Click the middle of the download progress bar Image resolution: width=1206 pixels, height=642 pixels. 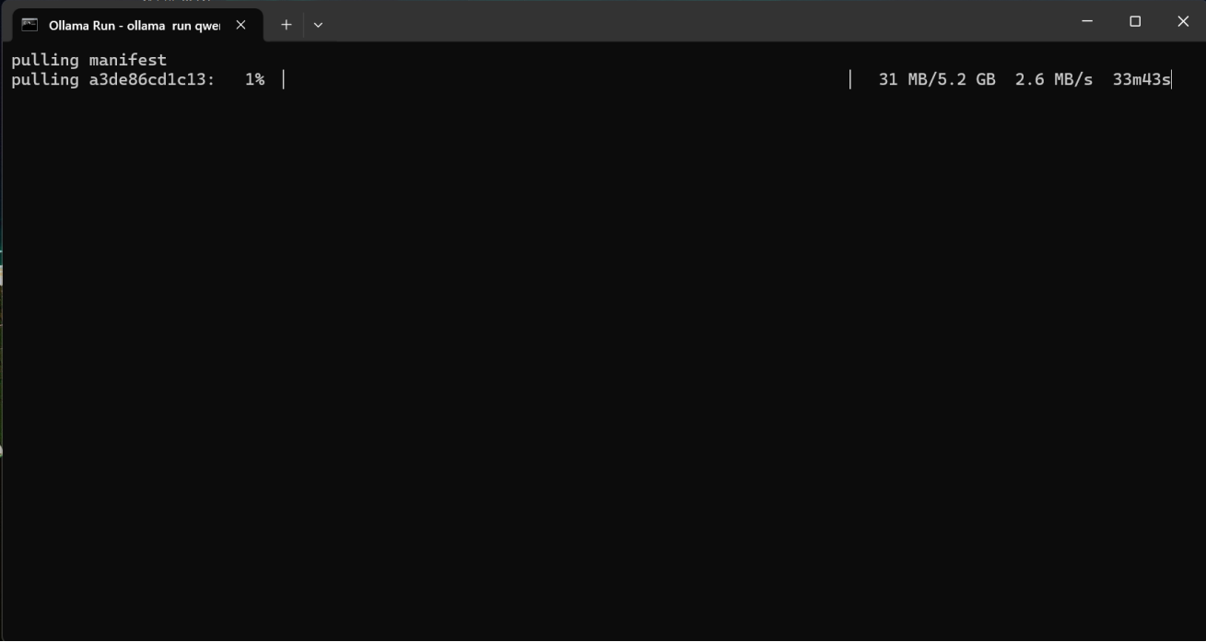coord(567,80)
